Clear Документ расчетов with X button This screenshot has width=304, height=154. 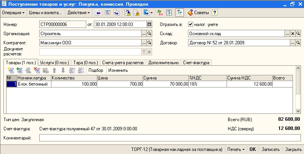(x=149, y=52)
